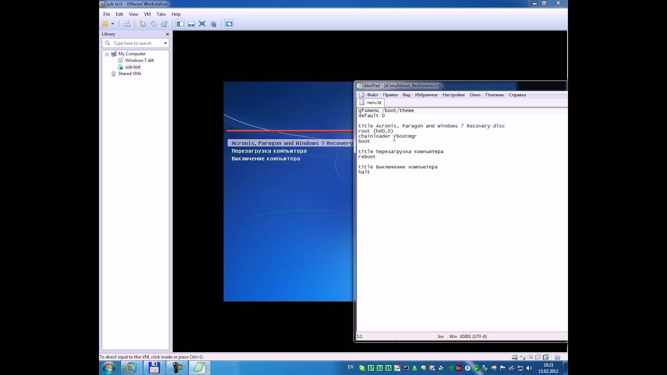Click the 'root (hd0,0)' line in AkelPad

376,131
